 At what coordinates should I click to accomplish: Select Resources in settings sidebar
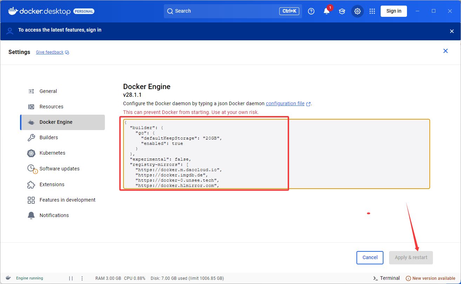pos(51,107)
